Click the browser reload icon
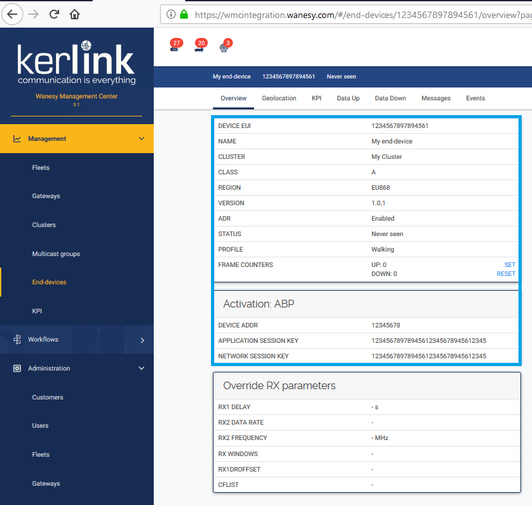532x505 pixels. coord(55,14)
